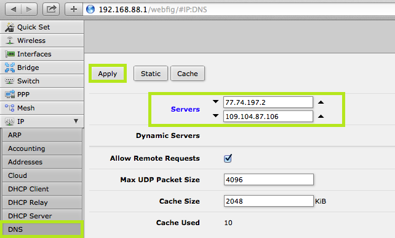Open the browser share button

[x=51, y=9]
